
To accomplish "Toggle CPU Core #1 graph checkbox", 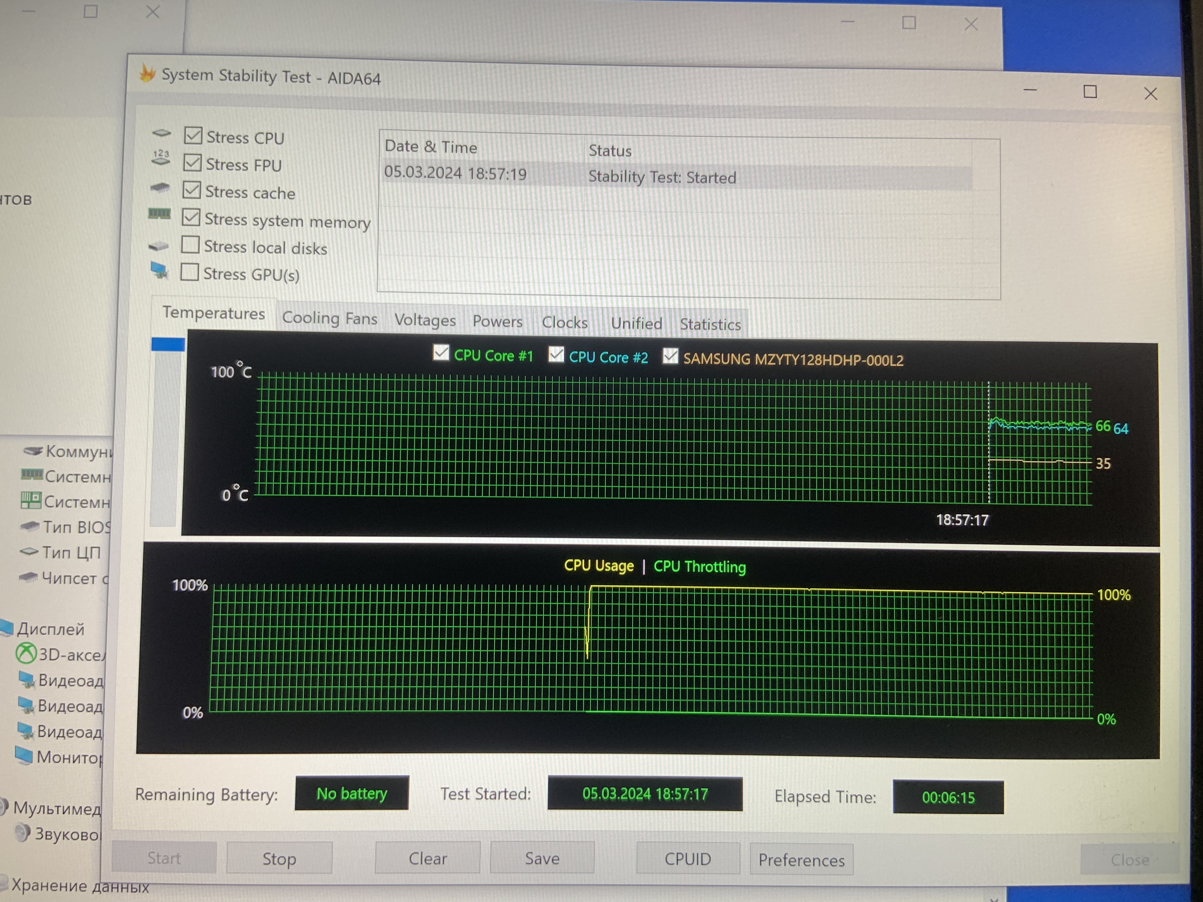I will [x=441, y=352].
